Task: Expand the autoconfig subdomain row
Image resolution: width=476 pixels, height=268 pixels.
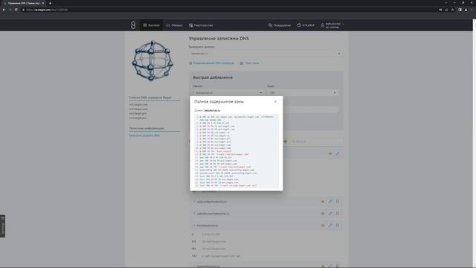Action: pos(194,202)
